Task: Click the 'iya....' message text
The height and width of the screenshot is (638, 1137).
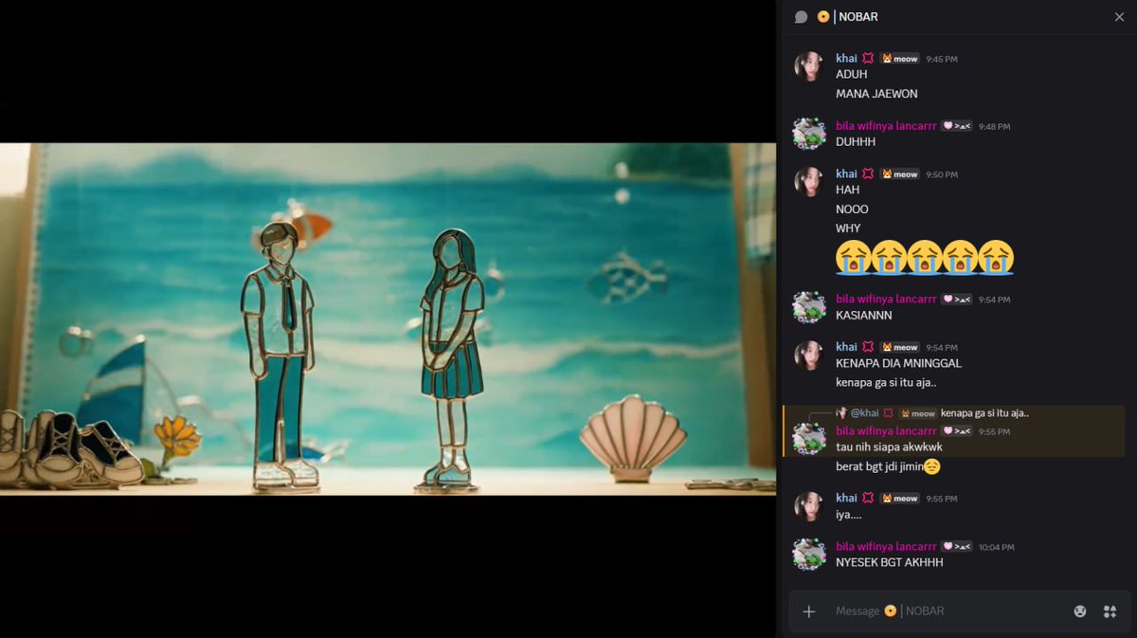Action: (x=848, y=516)
